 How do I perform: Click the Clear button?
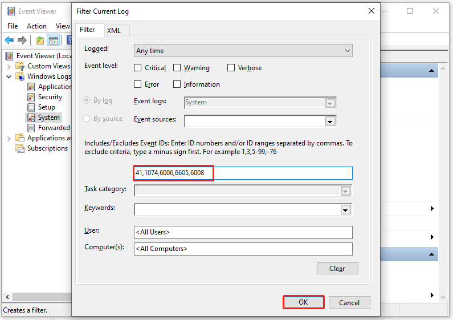click(x=337, y=269)
